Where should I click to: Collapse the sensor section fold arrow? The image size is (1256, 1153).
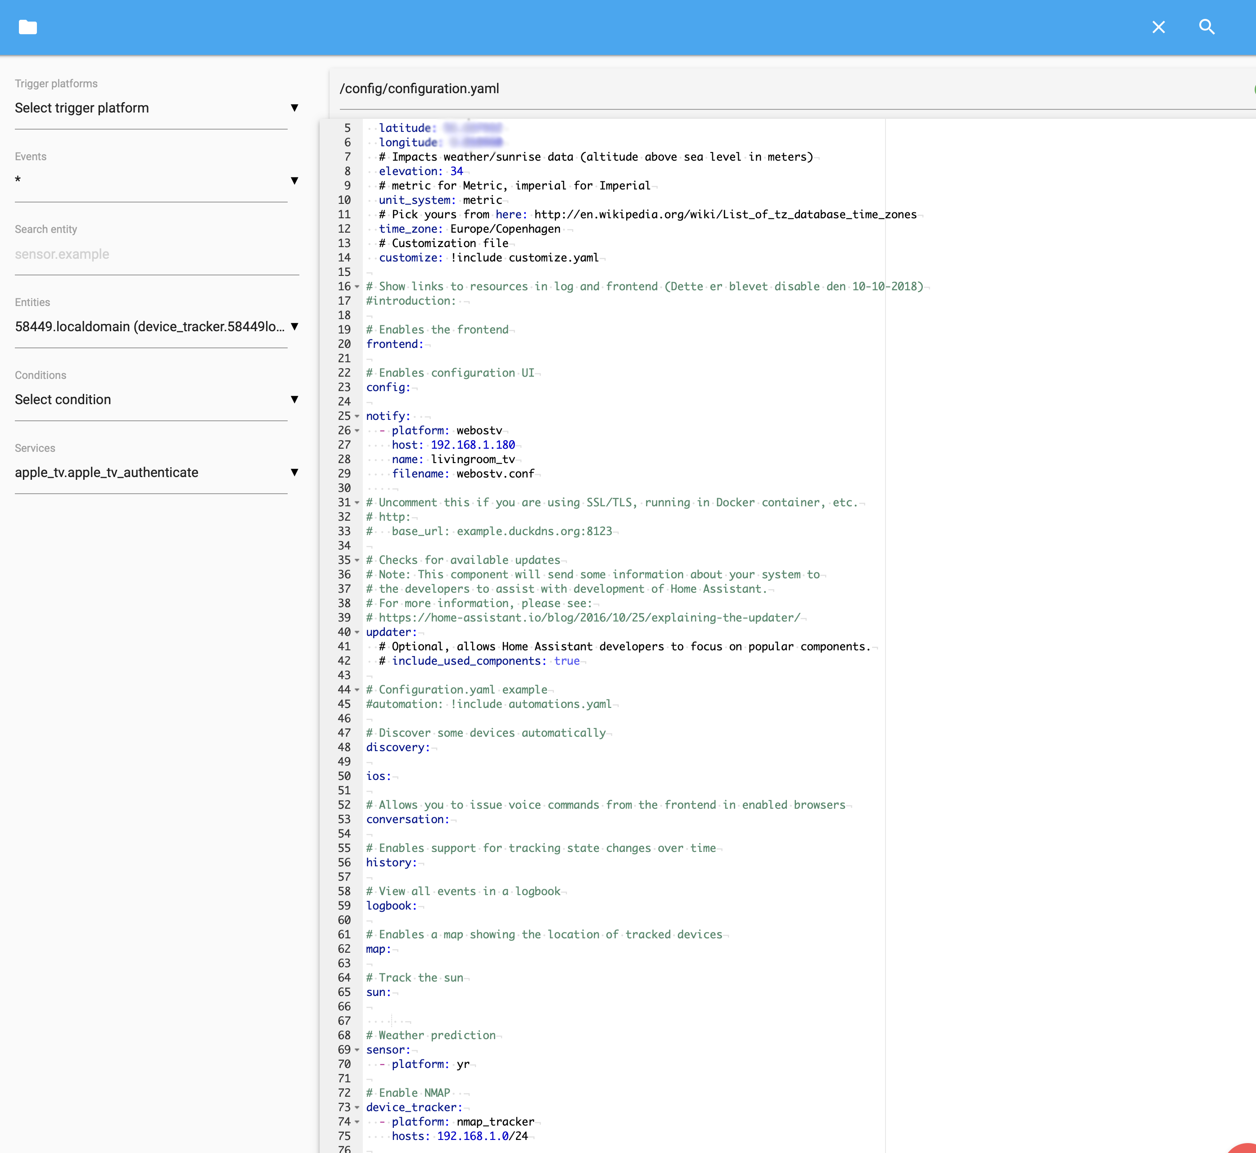click(357, 1050)
